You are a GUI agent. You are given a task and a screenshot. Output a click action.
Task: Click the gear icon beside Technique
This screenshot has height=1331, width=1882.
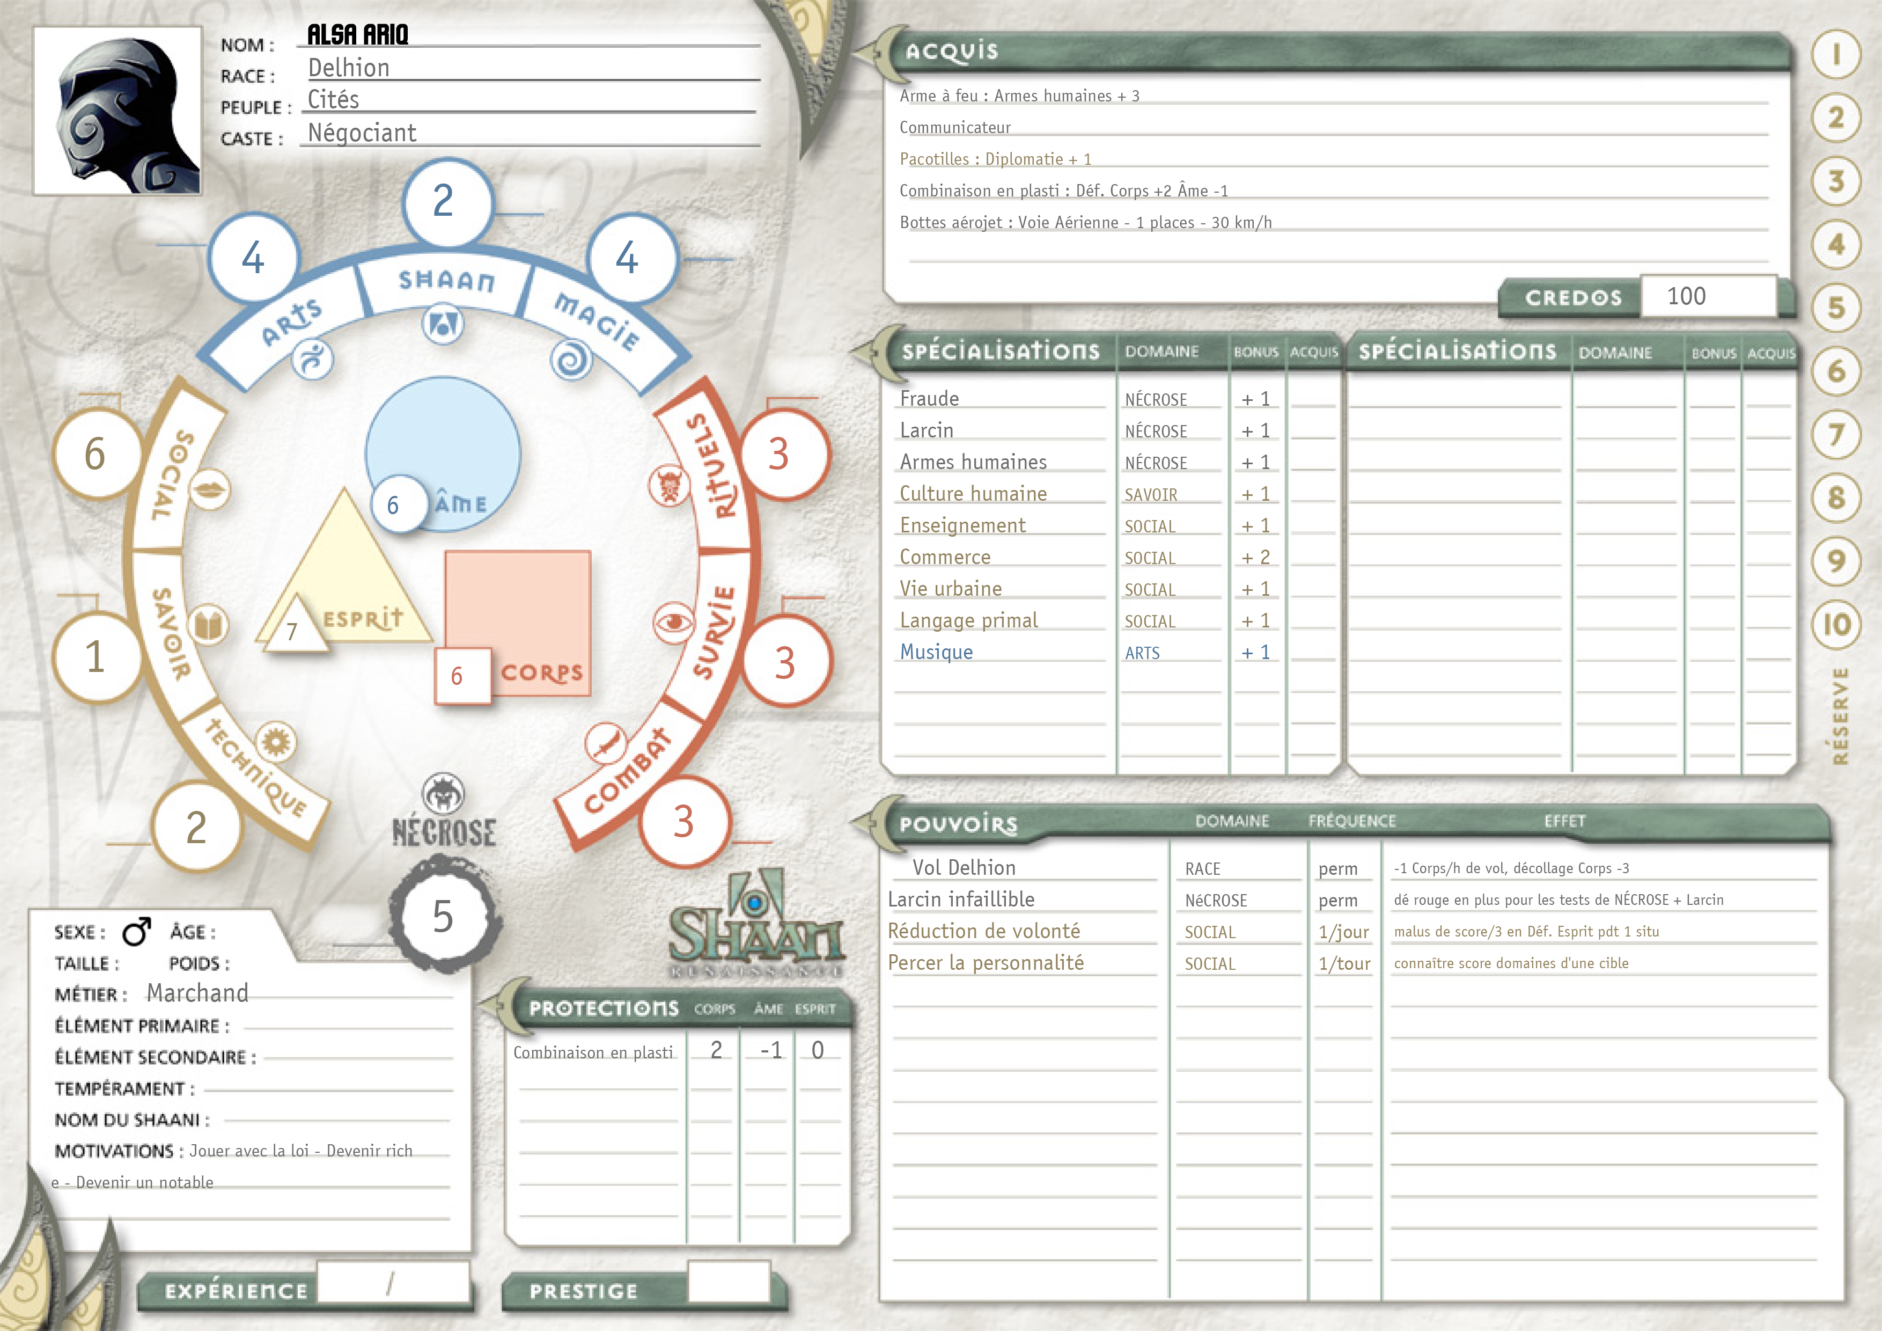click(x=275, y=742)
